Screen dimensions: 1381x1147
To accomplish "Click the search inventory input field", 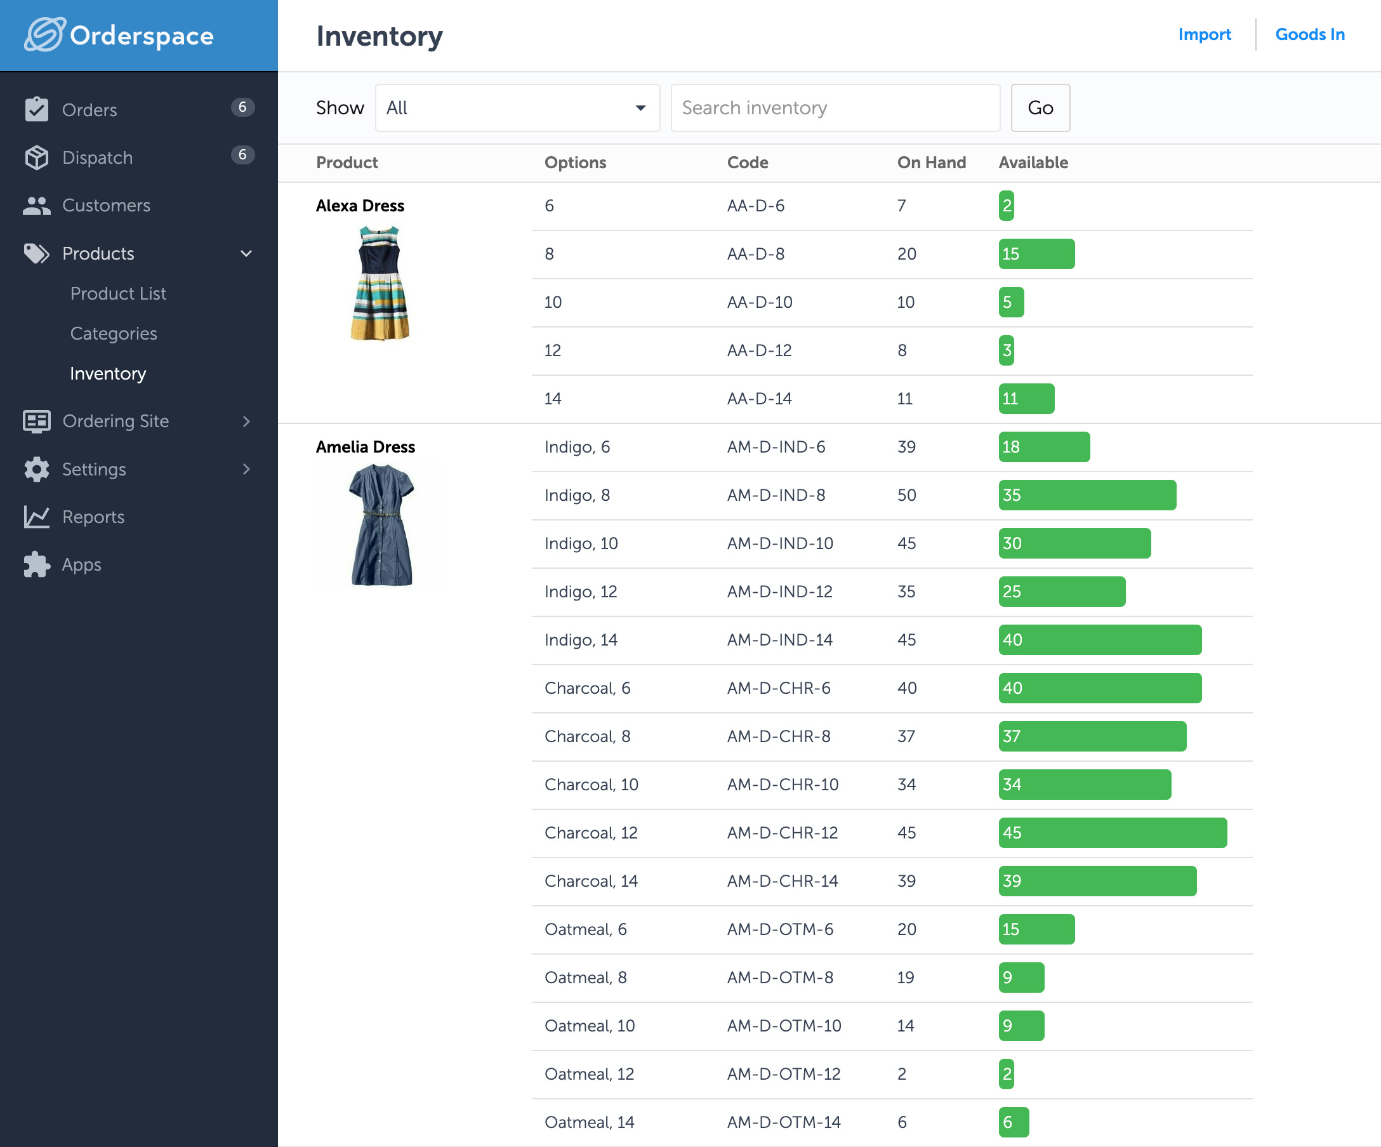I will tap(835, 108).
